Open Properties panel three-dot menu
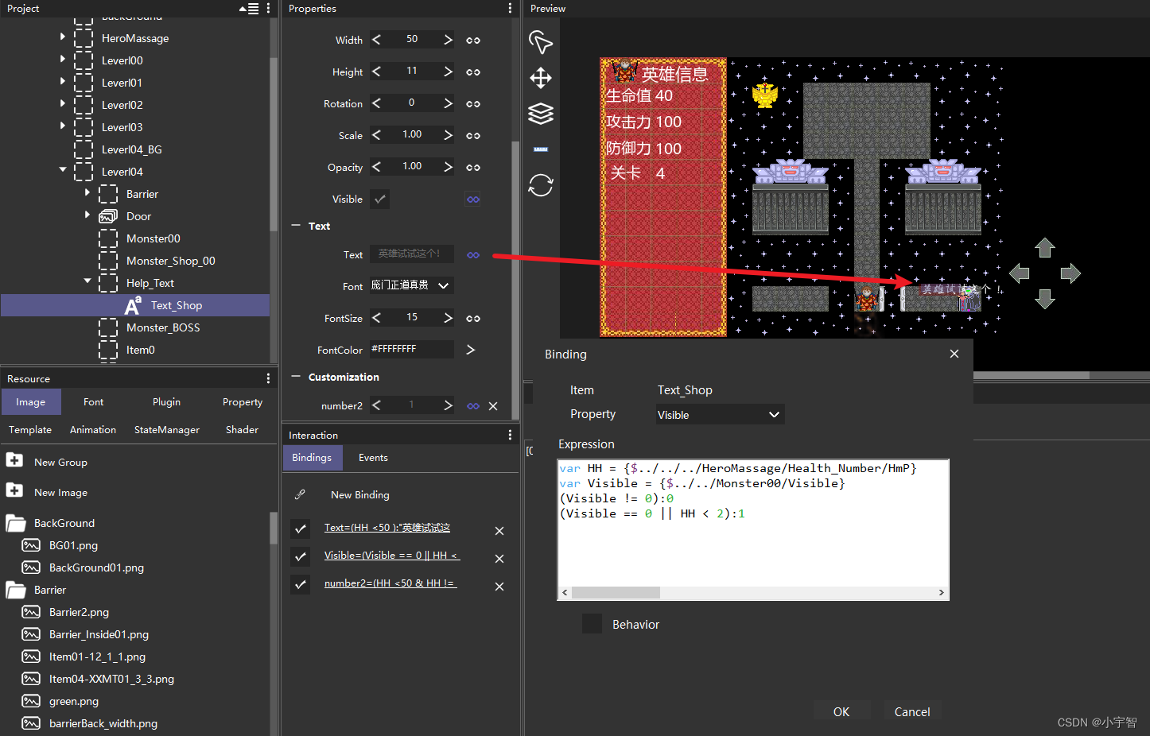 point(510,8)
